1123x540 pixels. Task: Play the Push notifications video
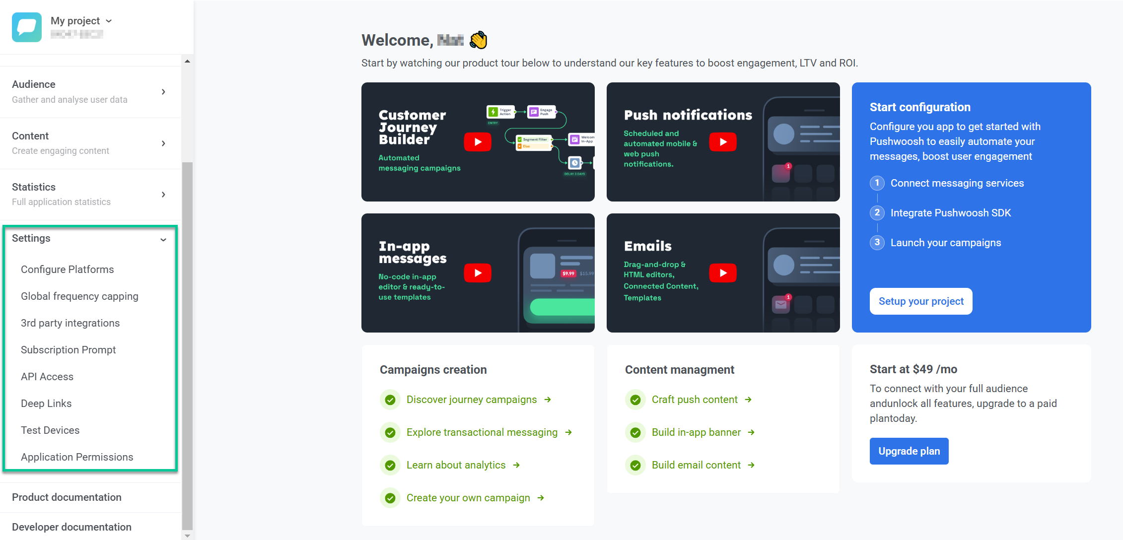coord(723,142)
